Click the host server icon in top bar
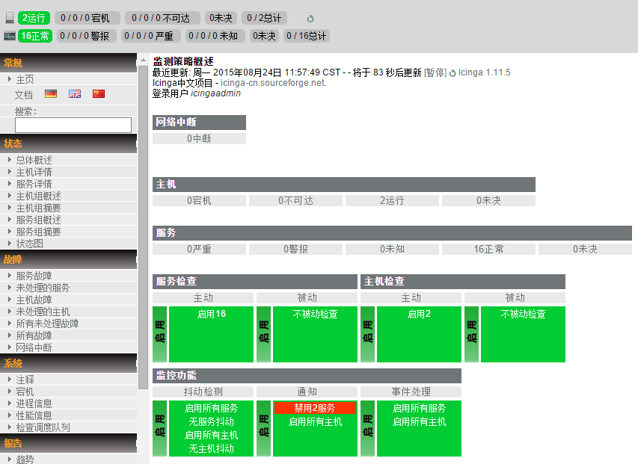 pyautogui.click(x=10, y=17)
